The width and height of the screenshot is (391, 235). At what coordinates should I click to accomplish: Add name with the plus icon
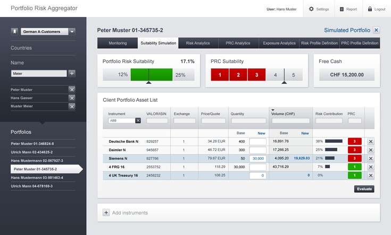(72, 73)
